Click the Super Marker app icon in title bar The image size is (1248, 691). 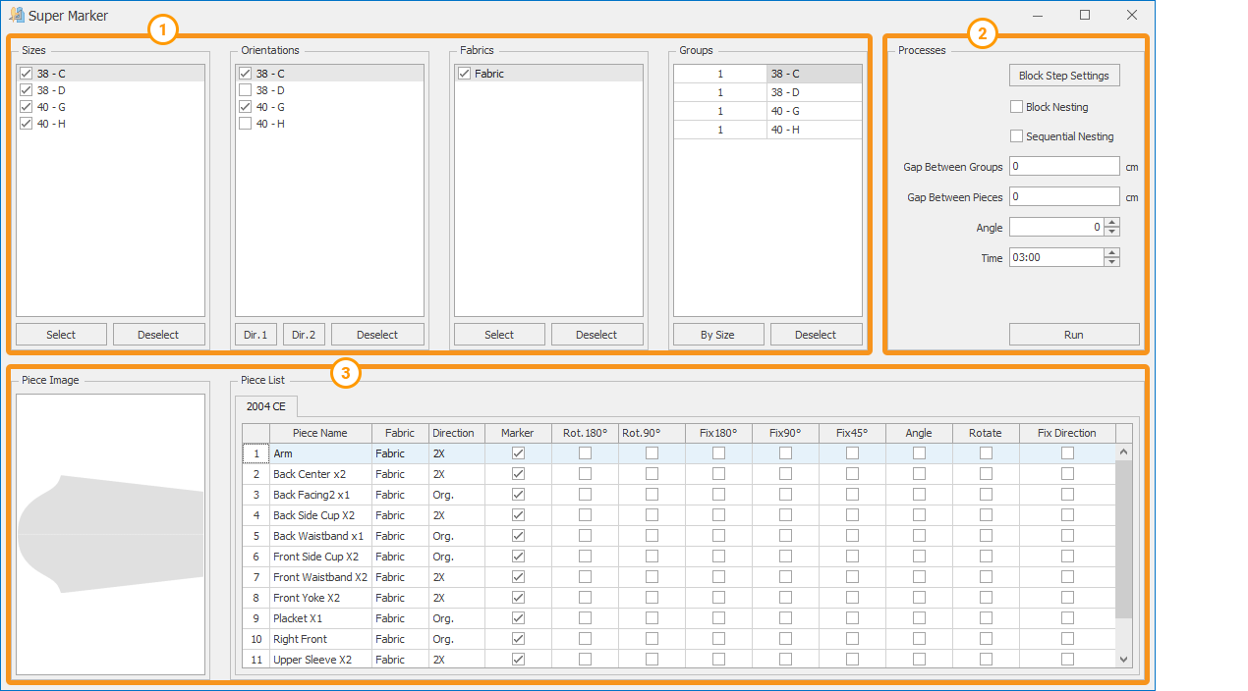pos(17,16)
